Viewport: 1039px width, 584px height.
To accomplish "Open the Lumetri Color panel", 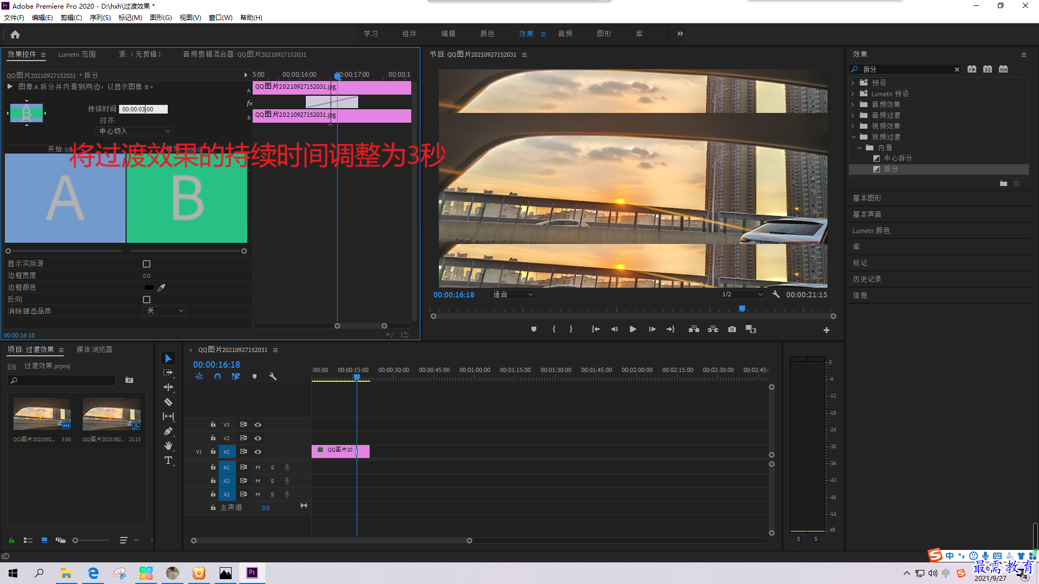I will [871, 231].
